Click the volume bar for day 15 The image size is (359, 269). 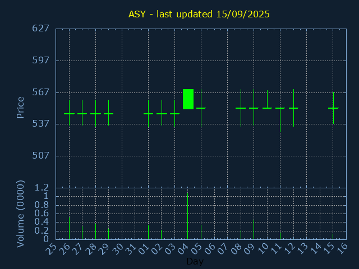click(x=333, y=236)
